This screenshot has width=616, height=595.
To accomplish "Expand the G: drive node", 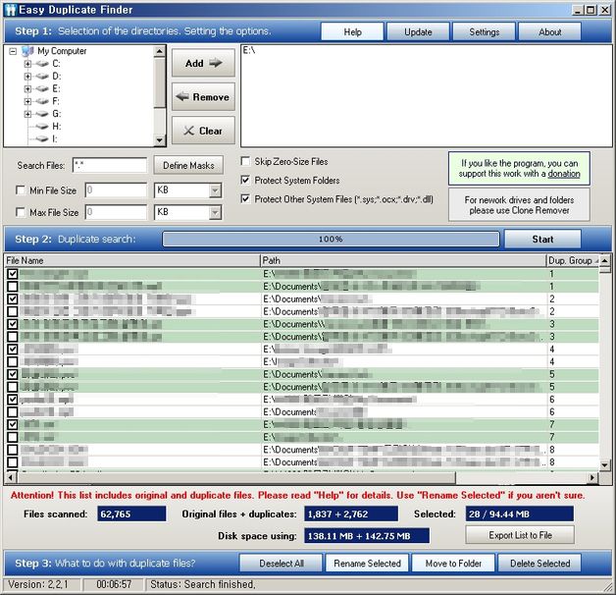I will 27,114.
